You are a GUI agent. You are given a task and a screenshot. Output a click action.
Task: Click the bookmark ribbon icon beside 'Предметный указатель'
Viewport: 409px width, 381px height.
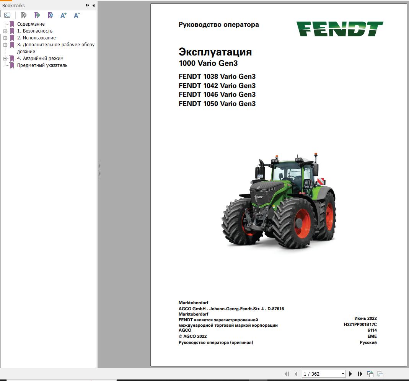pos(12,65)
